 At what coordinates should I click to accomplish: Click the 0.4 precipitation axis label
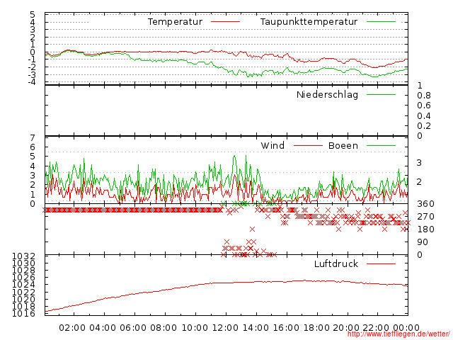pyautogui.click(x=424, y=116)
